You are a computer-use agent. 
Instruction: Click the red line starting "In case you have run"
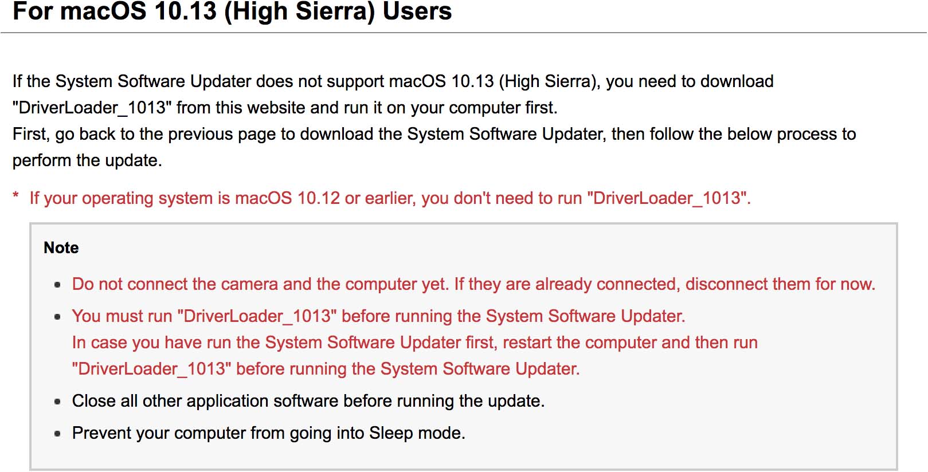(x=414, y=343)
